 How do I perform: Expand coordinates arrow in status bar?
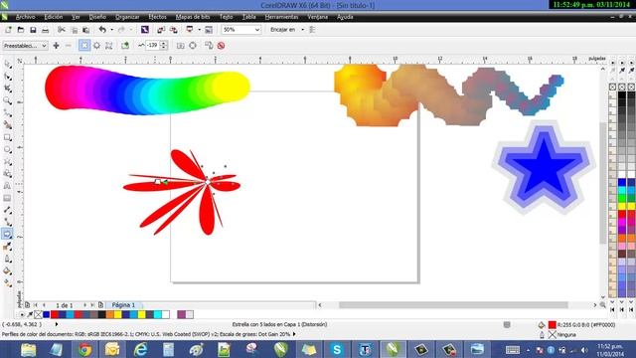click(57, 324)
